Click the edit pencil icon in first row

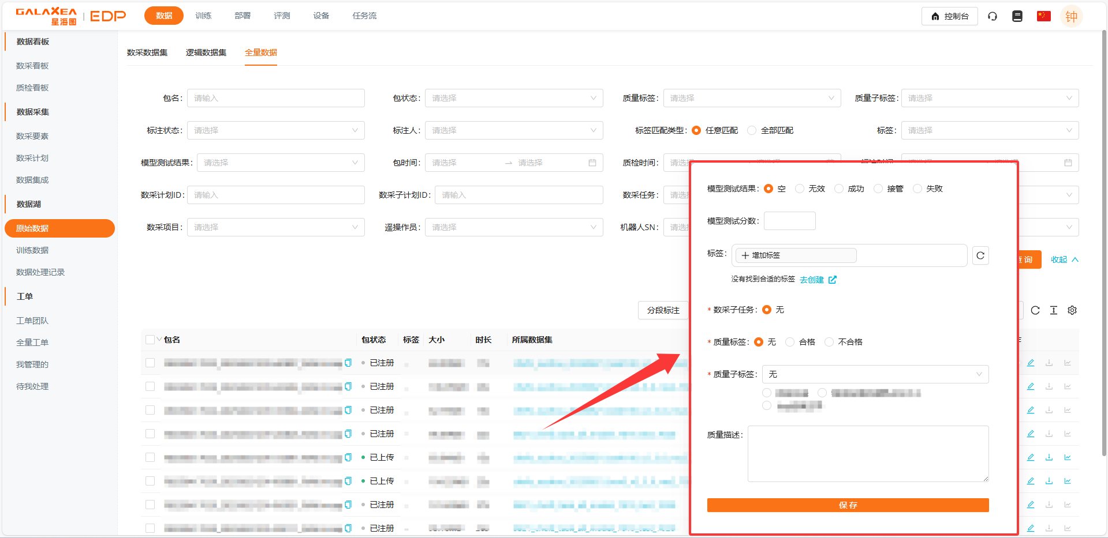[x=1031, y=363]
